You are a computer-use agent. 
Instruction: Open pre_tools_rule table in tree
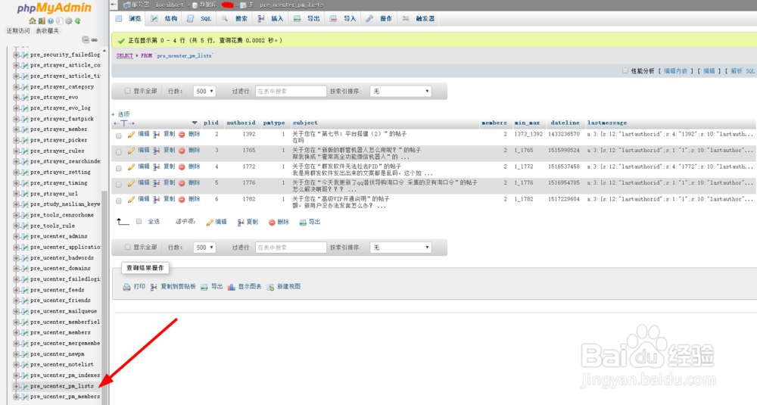(53, 226)
